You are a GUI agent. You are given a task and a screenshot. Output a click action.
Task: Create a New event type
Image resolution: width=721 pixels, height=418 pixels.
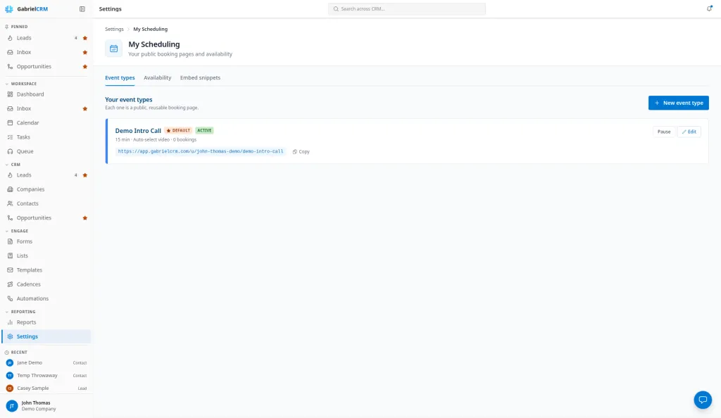tap(679, 103)
